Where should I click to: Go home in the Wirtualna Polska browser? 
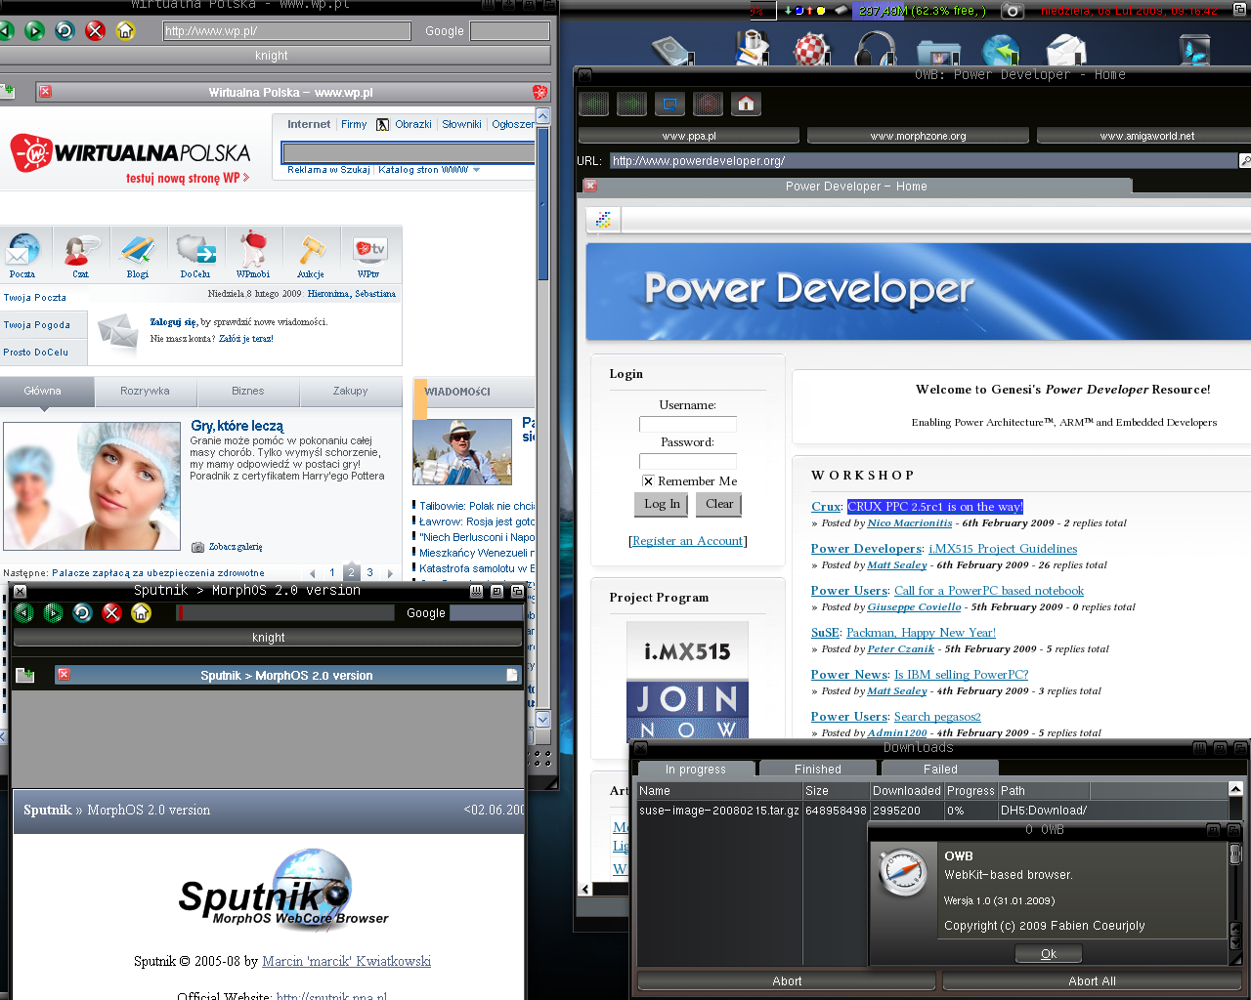[x=125, y=30]
